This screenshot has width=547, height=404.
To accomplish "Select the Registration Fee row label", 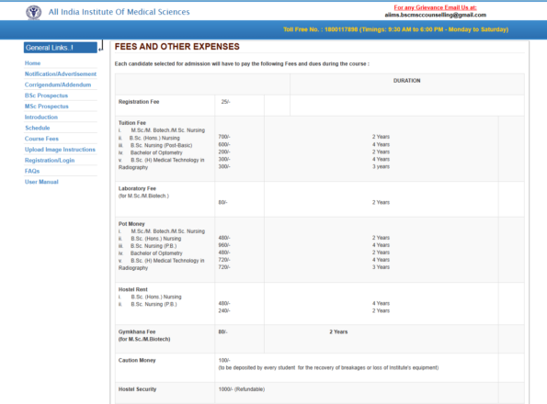I will (x=139, y=102).
